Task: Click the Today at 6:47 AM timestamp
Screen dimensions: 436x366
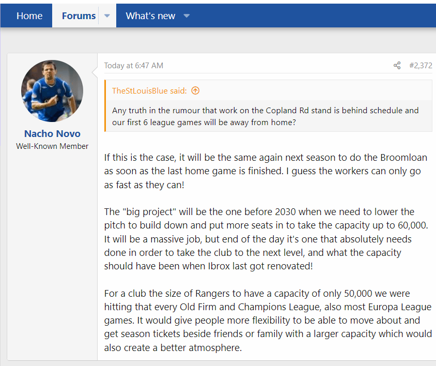Action: tap(133, 66)
